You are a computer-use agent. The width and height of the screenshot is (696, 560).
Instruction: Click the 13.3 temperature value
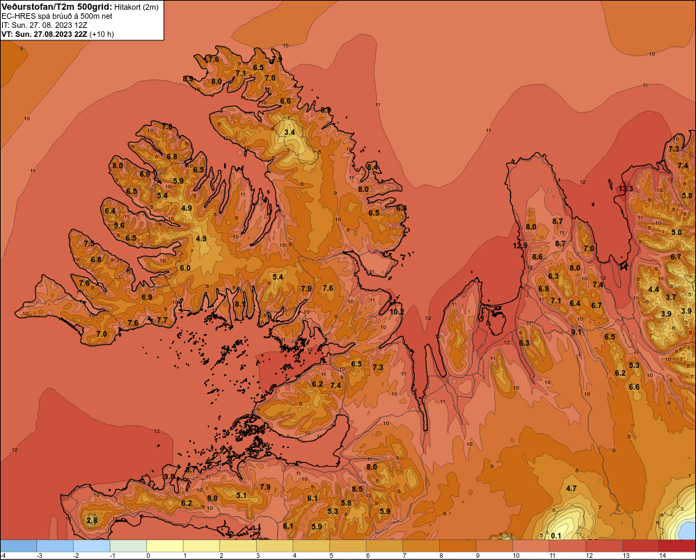click(x=626, y=189)
